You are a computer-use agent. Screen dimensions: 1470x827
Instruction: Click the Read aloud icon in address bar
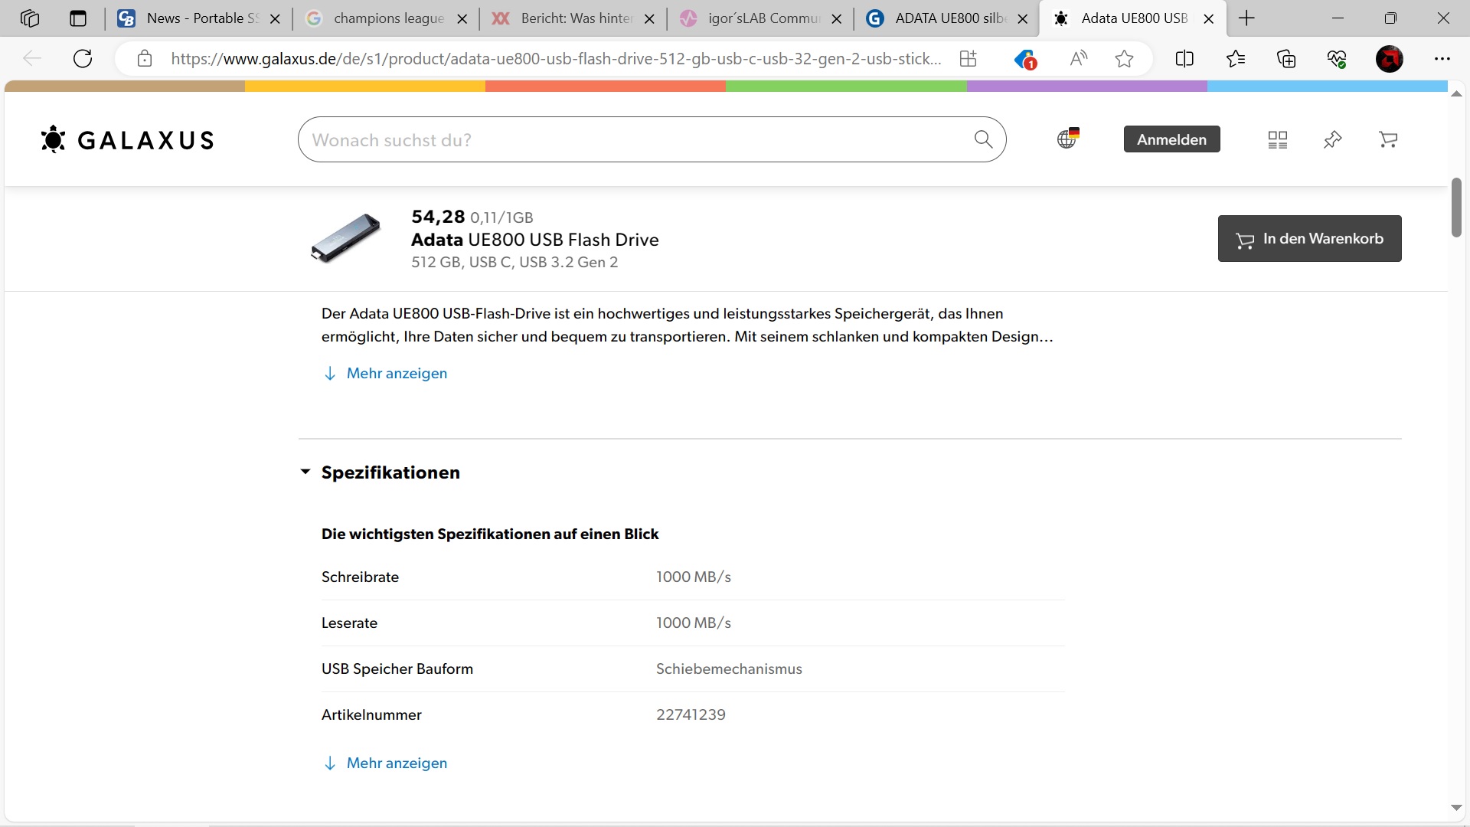1078,59
